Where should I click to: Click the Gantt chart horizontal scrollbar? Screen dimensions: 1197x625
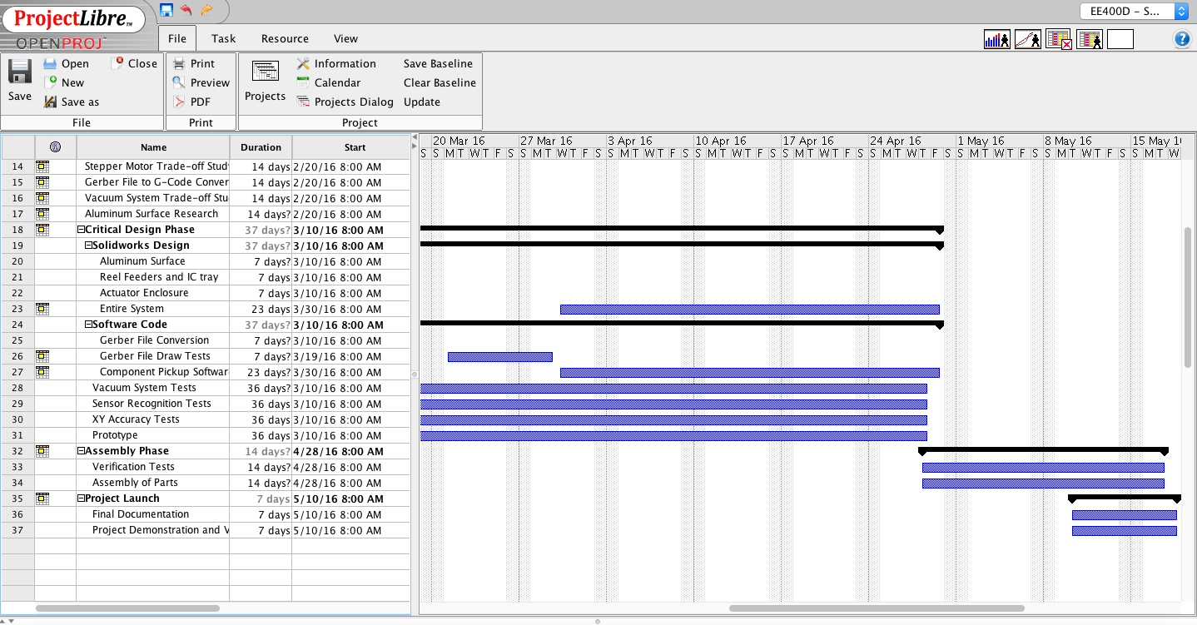(x=877, y=608)
